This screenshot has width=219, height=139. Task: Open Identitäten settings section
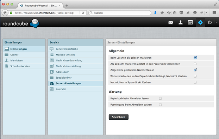(x=24, y=60)
